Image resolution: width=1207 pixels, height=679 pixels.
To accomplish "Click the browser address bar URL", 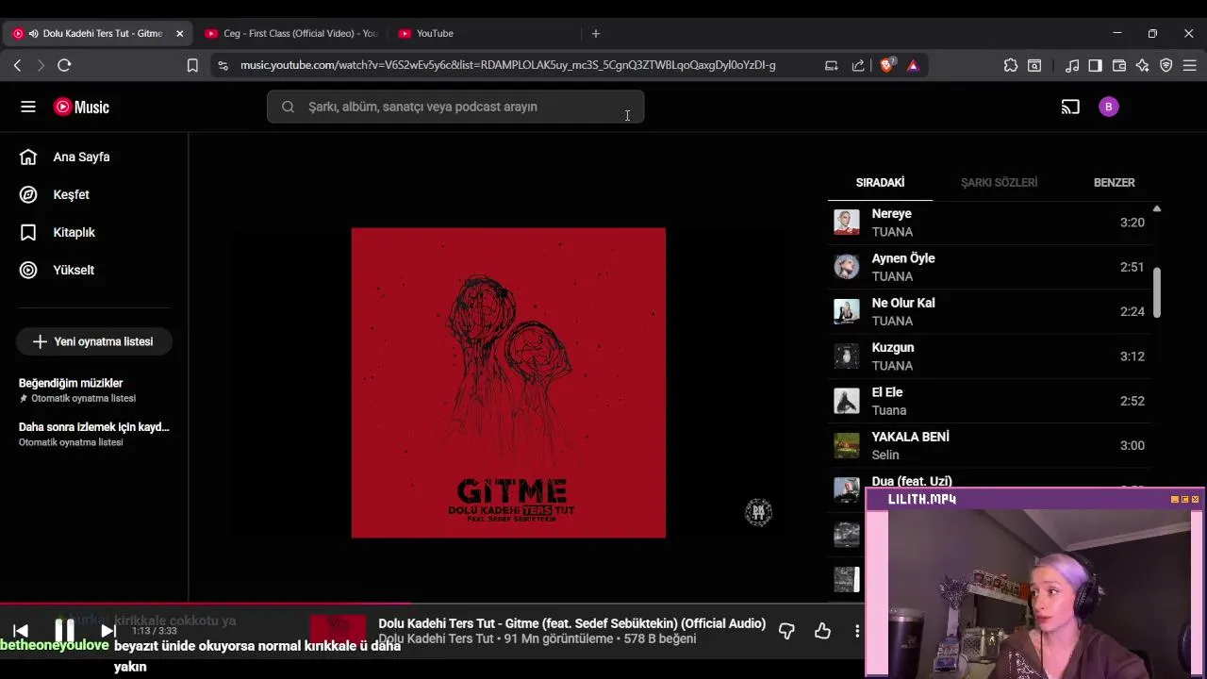I will [x=507, y=65].
